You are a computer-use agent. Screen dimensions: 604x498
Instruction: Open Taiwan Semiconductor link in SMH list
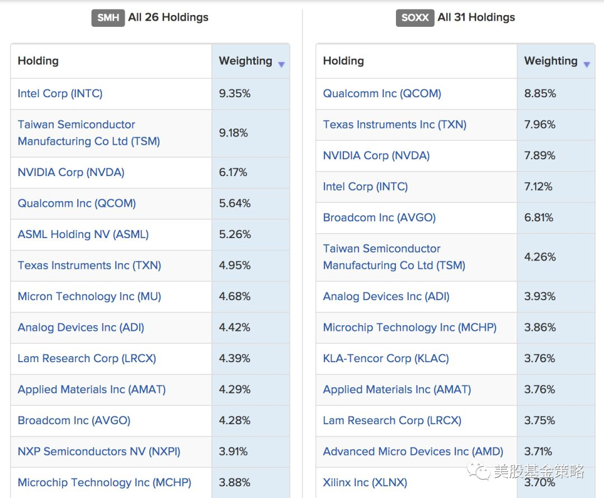click(88, 133)
